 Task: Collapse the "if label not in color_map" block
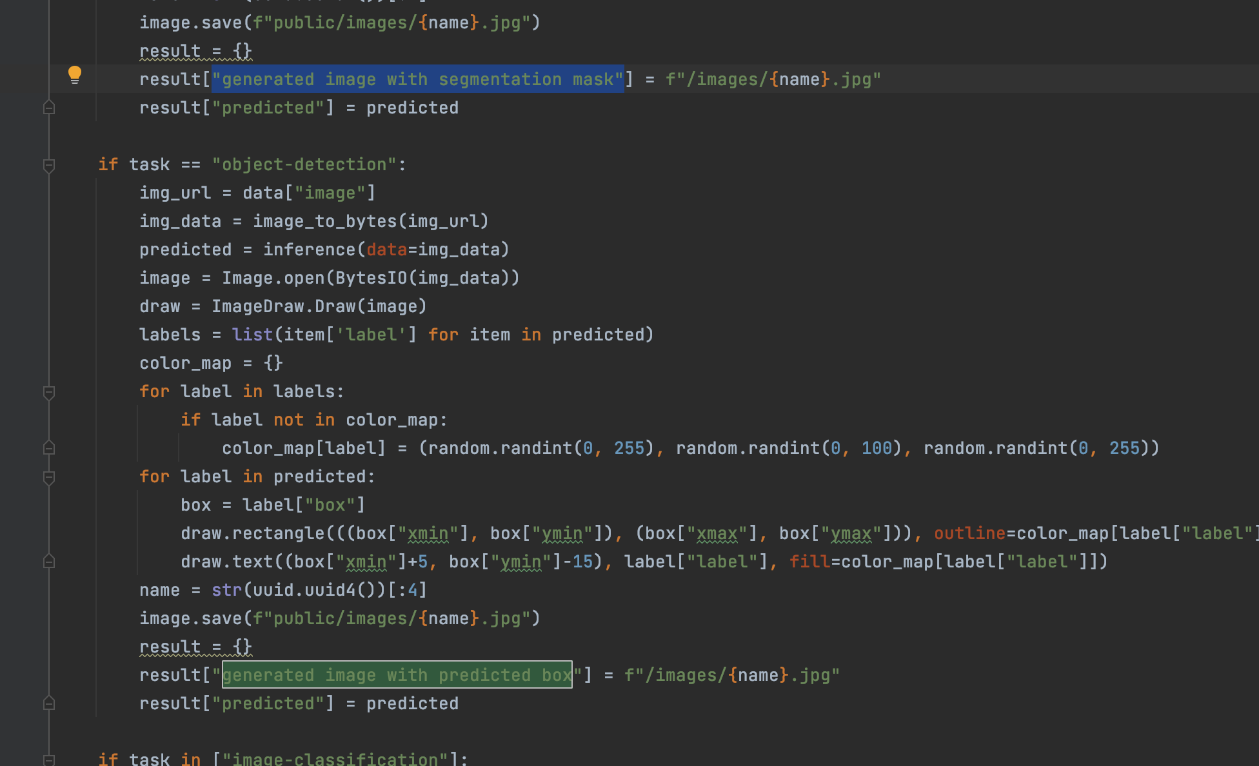48,447
